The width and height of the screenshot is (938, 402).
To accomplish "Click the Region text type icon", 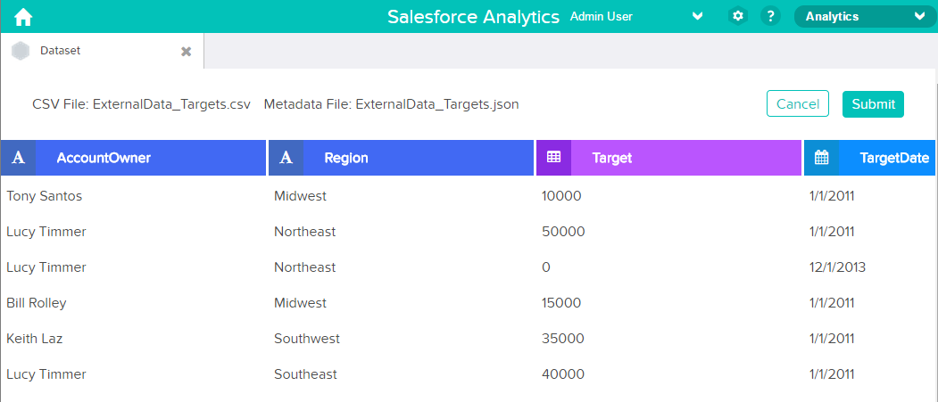I will coord(286,158).
